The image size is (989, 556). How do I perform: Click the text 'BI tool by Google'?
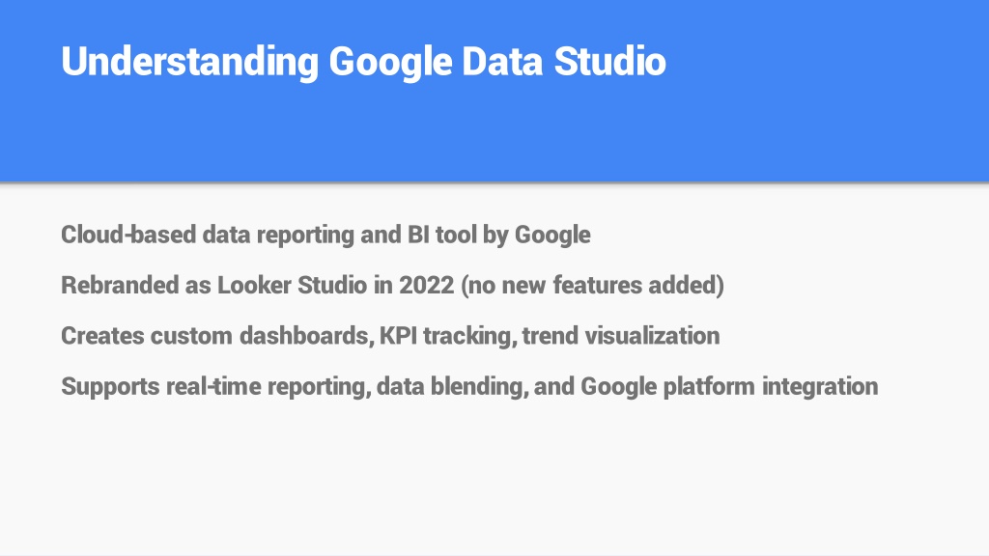click(499, 235)
